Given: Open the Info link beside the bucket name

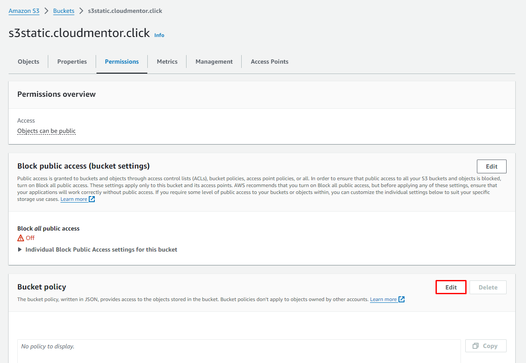Looking at the screenshot, I should coord(159,35).
